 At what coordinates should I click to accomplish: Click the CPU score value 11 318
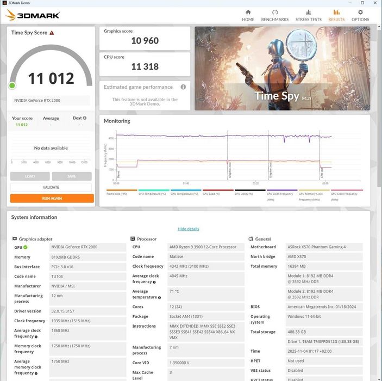pyautogui.click(x=145, y=66)
